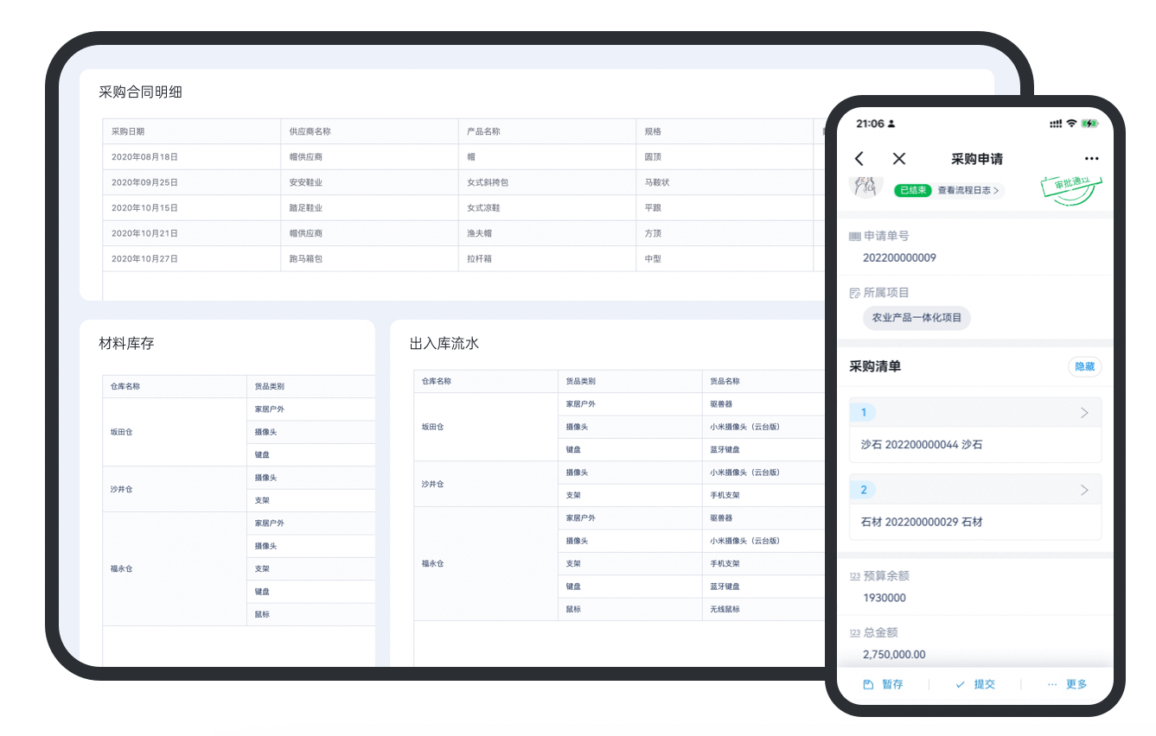Open the 更多 menu in bottom bar
This screenshot has width=1156, height=736.
1068,684
